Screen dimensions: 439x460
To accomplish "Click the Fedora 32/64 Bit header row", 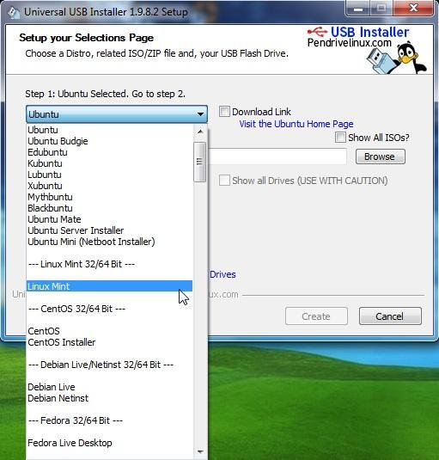I will click(109, 420).
